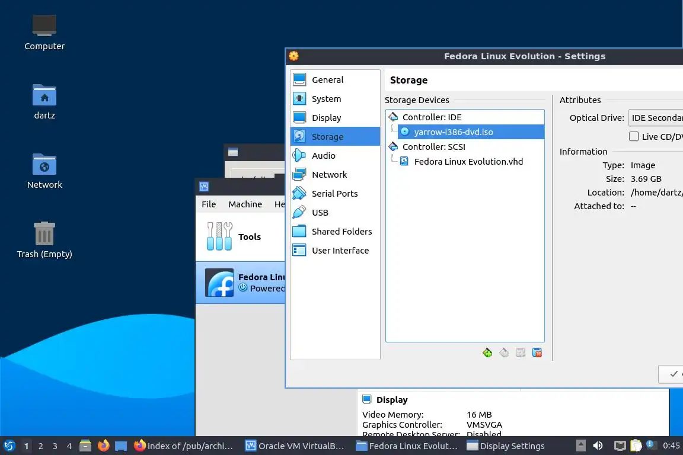Switch to Display Settings taskbar entry

coord(505,446)
